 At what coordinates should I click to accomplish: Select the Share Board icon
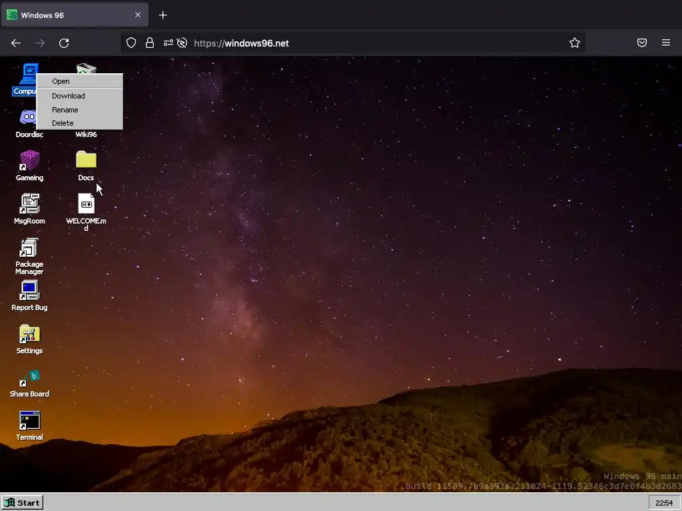[29, 383]
